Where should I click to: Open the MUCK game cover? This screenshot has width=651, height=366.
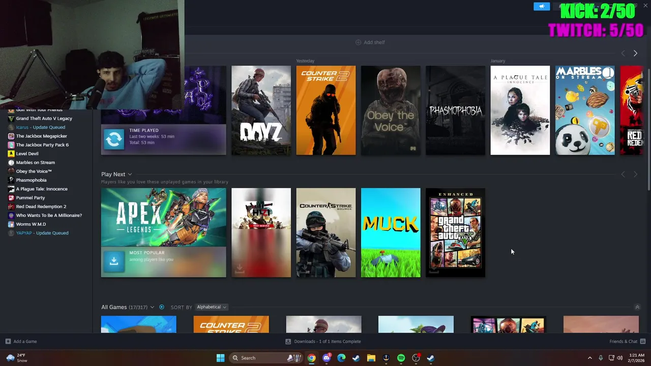click(391, 233)
